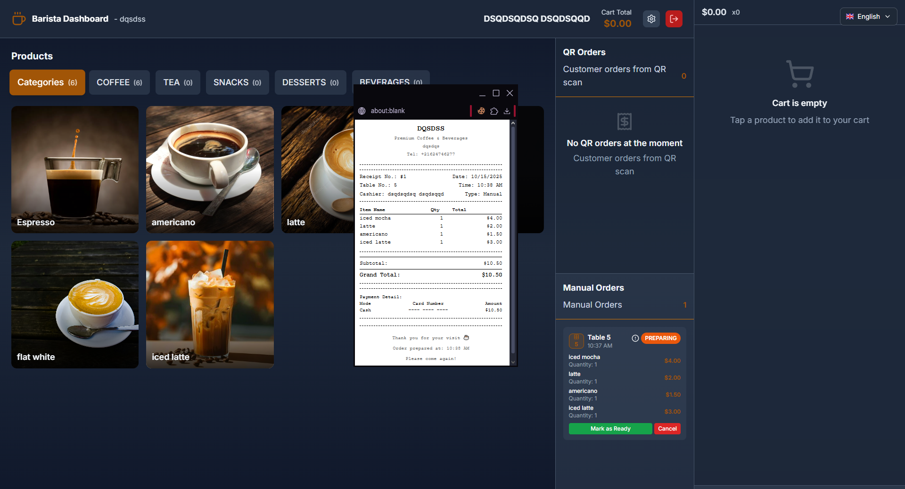Image resolution: width=905 pixels, height=489 pixels.
Task: Click the coffee cup logo icon
Action: (18, 19)
